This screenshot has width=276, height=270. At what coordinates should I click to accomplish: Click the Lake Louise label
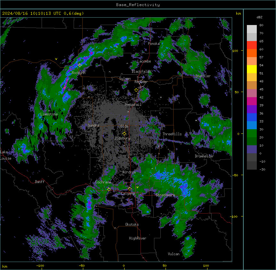coord(6,155)
